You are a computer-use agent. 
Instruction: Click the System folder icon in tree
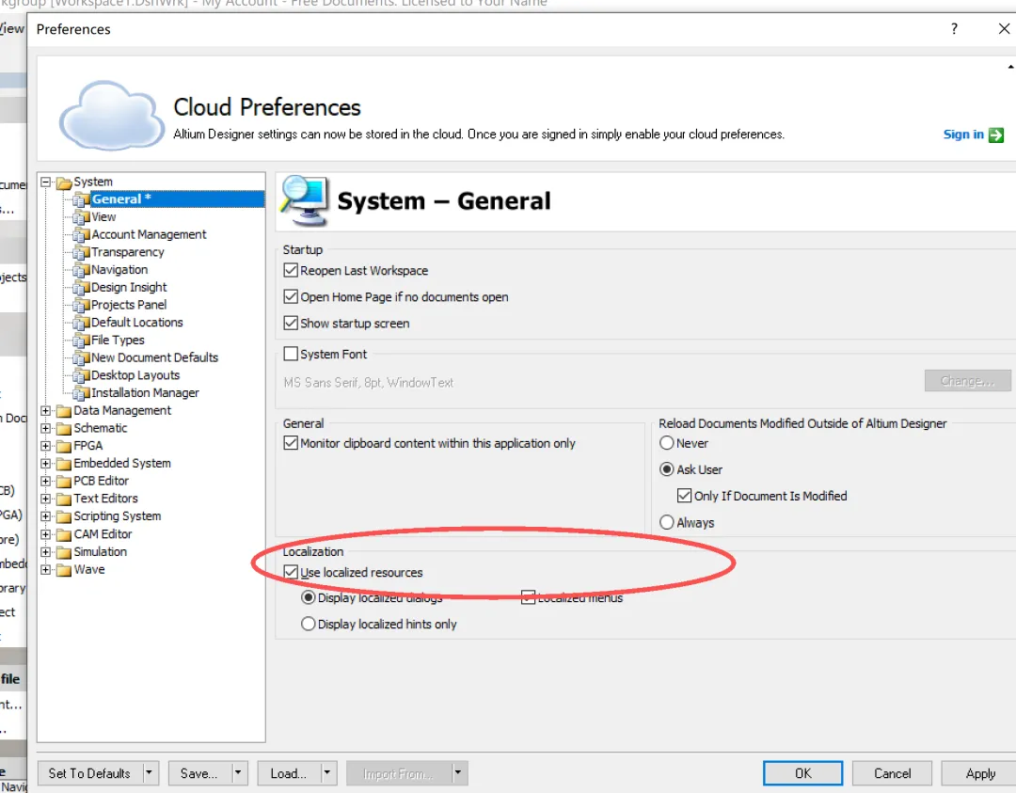[64, 182]
